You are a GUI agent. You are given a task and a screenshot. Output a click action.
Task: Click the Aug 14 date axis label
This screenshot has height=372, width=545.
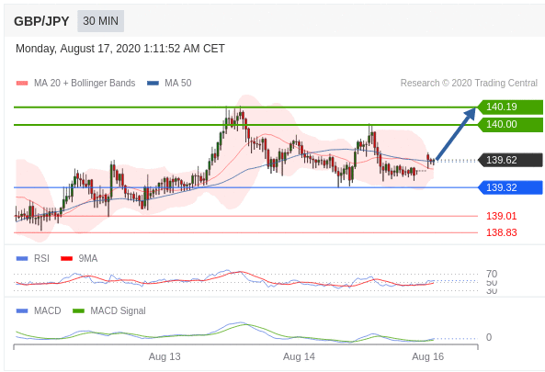[x=299, y=356]
